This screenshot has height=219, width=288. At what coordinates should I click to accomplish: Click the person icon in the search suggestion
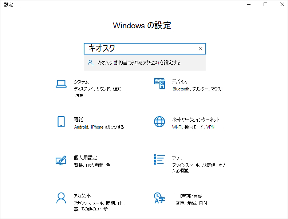(91, 63)
